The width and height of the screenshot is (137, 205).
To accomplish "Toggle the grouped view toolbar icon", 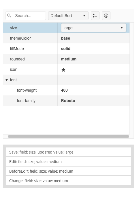I will click(x=95, y=16).
